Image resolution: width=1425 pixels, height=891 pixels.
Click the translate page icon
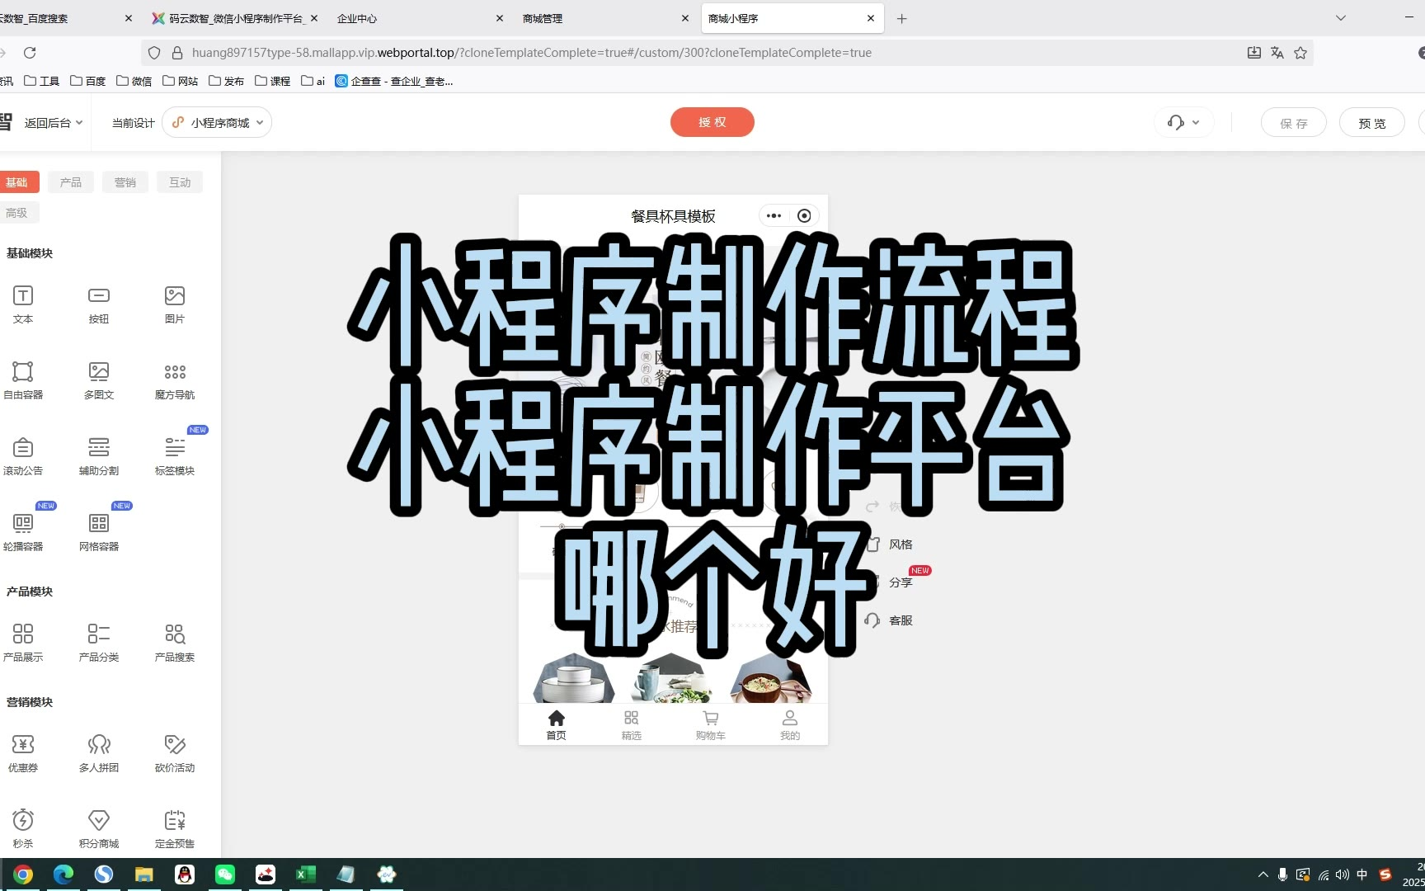[x=1277, y=53]
